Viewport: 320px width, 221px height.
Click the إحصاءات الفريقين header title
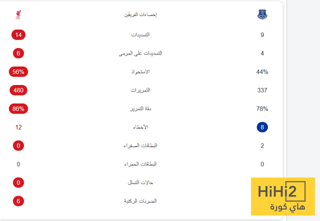coord(140,14)
